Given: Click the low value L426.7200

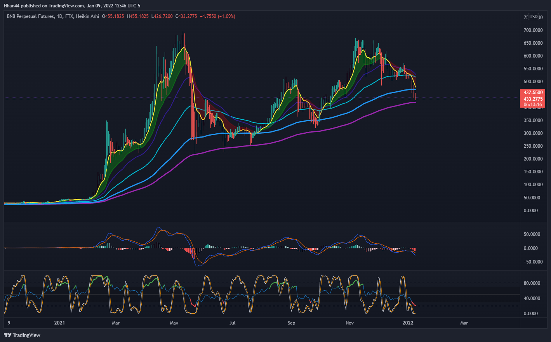Looking at the screenshot, I should click(162, 16).
